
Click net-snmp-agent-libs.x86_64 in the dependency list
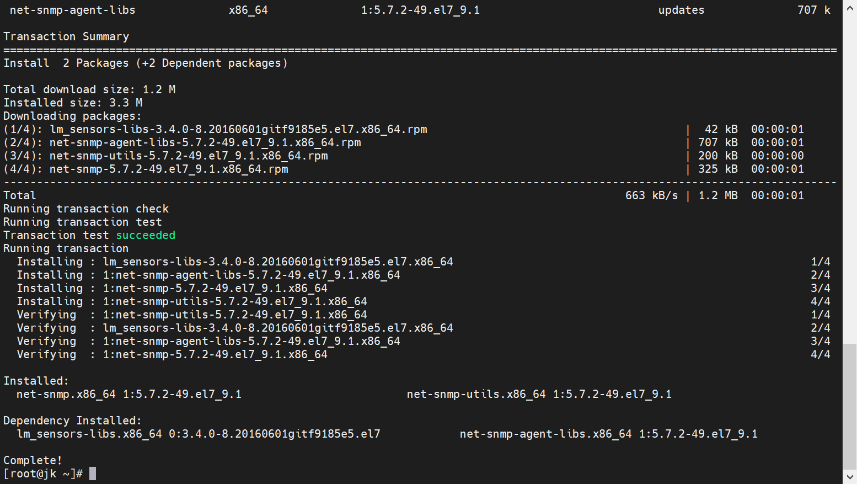545,434
